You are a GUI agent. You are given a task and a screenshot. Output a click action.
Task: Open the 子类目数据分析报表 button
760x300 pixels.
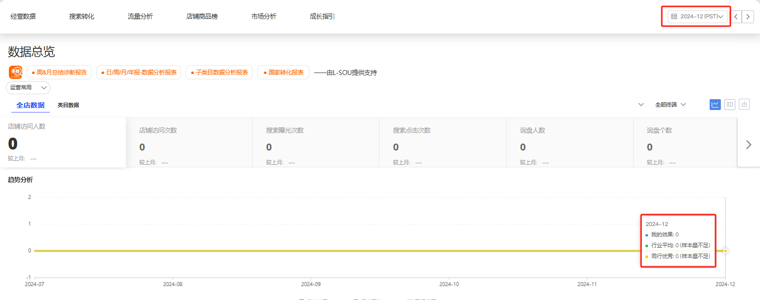[x=219, y=72]
